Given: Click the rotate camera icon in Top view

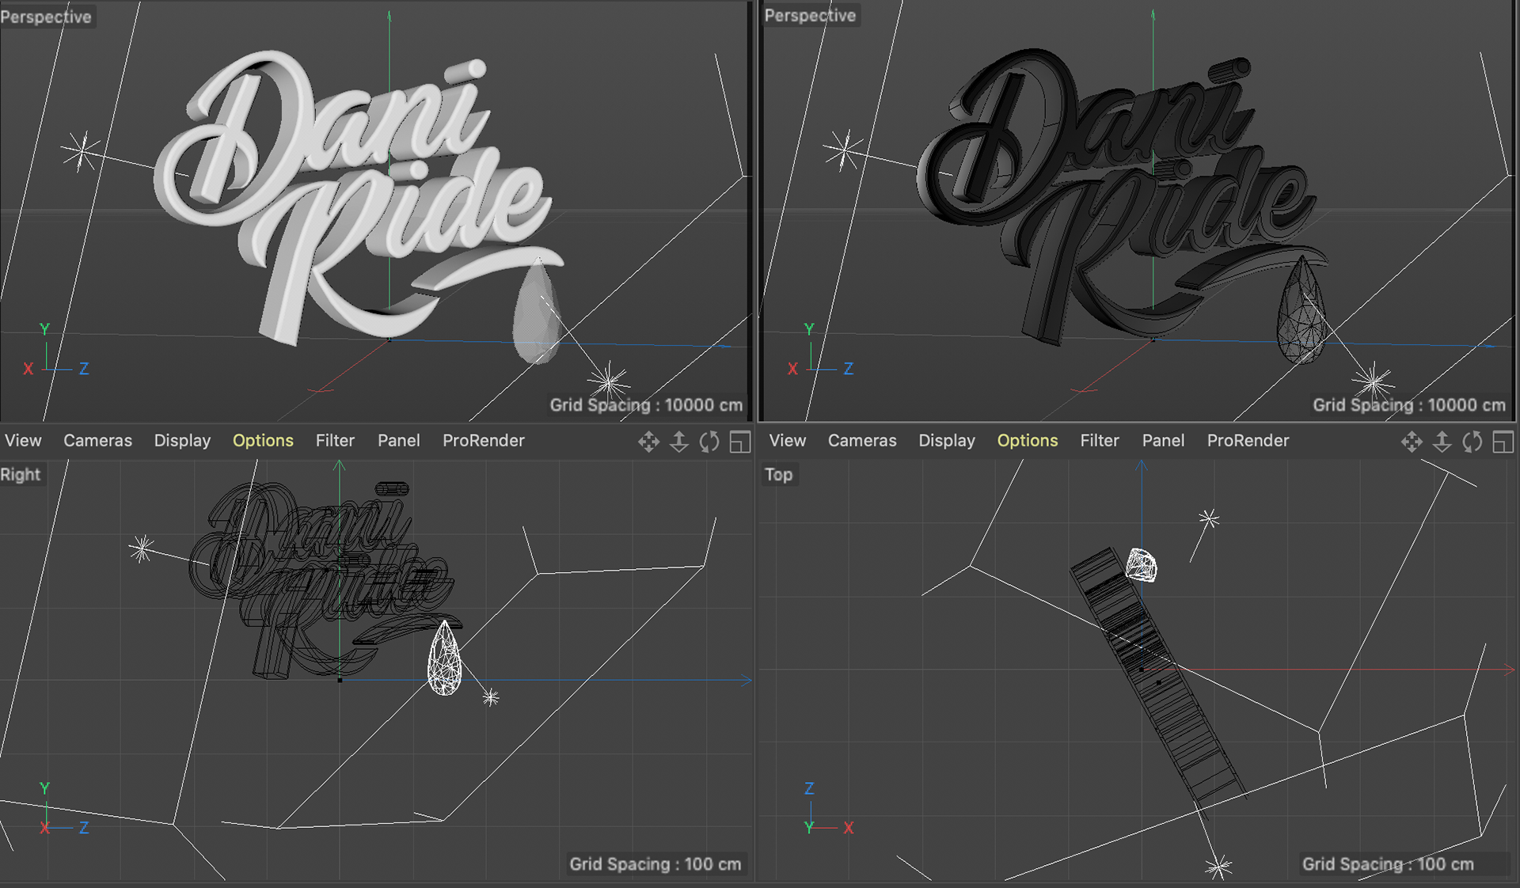Looking at the screenshot, I should (1472, 442).
